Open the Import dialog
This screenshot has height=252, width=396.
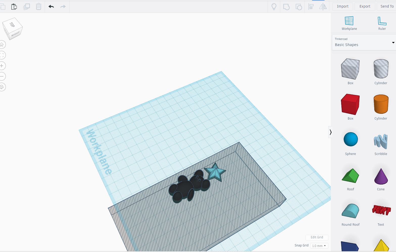coord(343,7)
